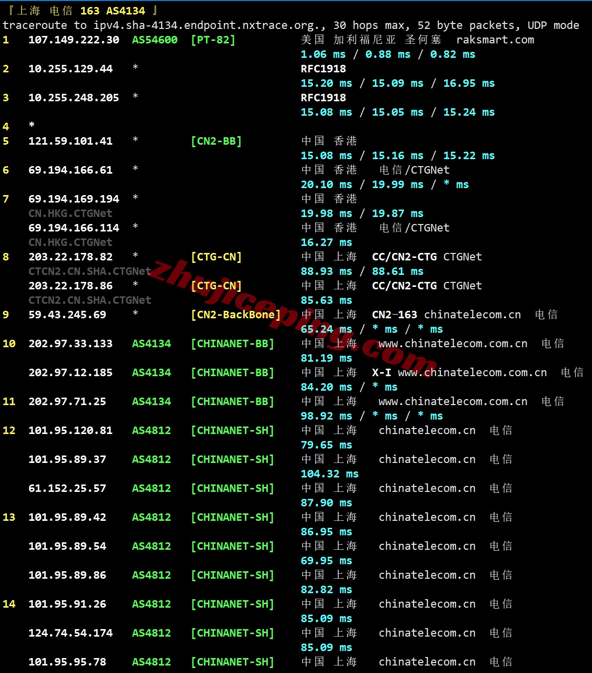Select IP 69.194.166.114
The image size is (592, 673).
[x=74, y=228]
